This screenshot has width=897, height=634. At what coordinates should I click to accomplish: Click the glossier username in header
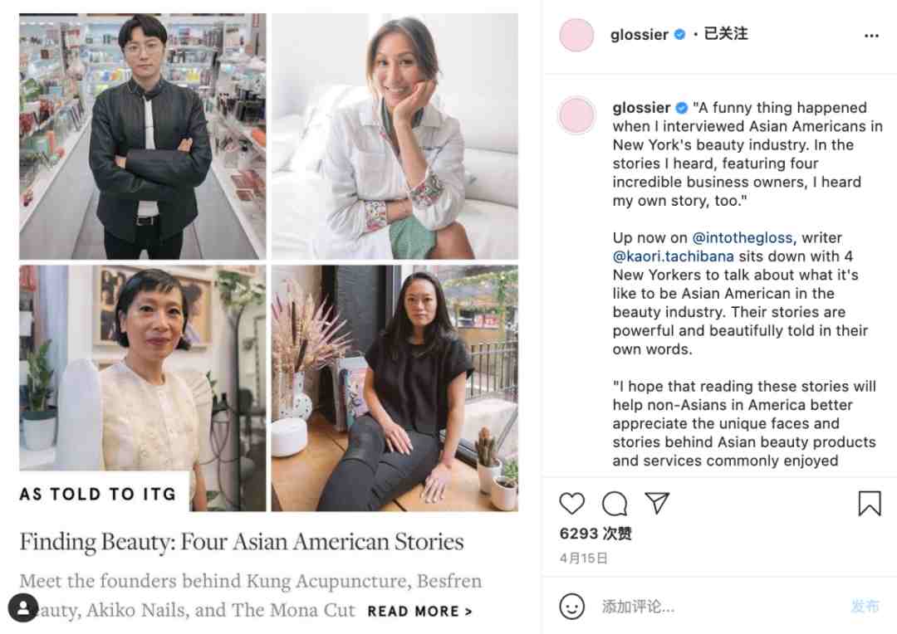639,35
